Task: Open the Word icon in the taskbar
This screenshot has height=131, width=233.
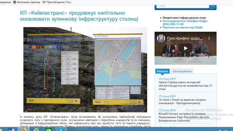Action: 11,130
